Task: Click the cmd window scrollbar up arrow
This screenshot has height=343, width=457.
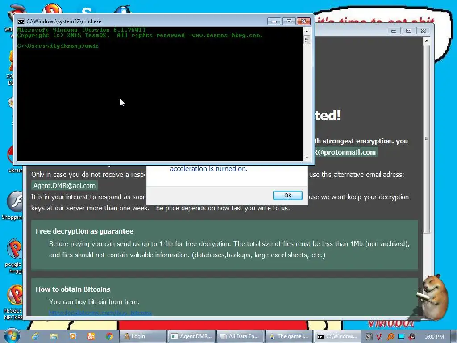Action: (x=307, y=31)
